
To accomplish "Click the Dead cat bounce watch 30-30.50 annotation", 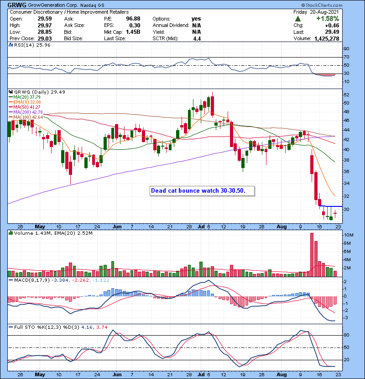I will [x=202, y=191].
